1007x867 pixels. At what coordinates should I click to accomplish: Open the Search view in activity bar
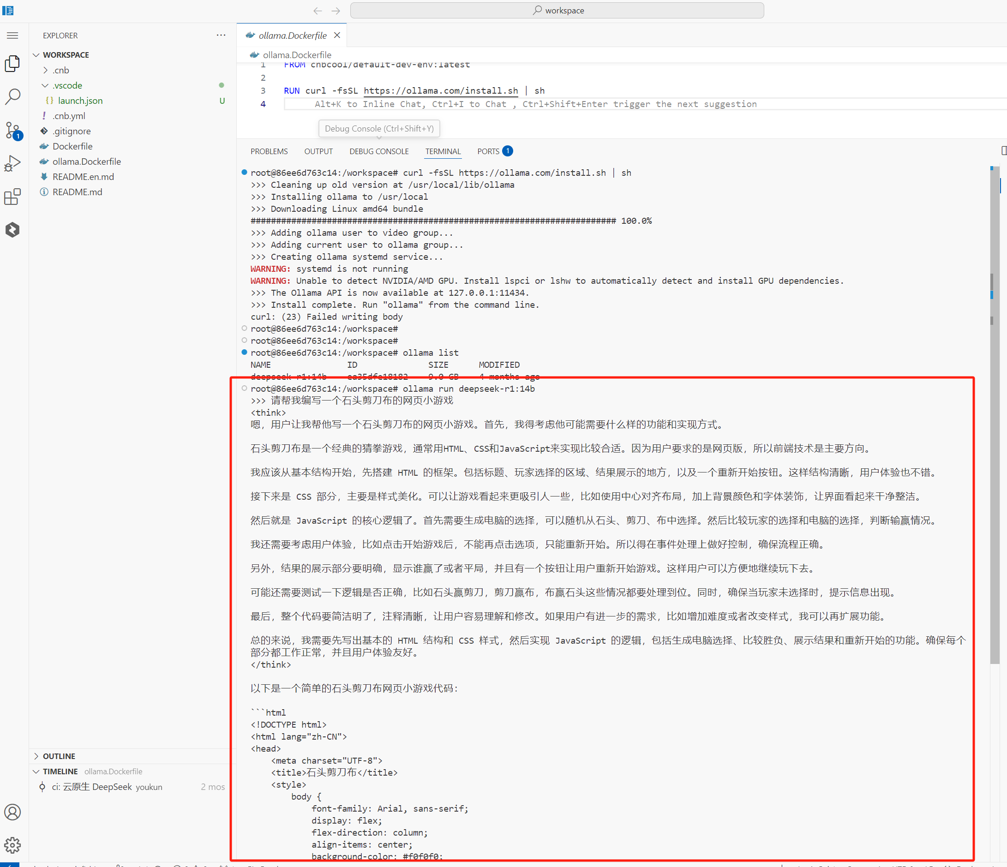12,96
